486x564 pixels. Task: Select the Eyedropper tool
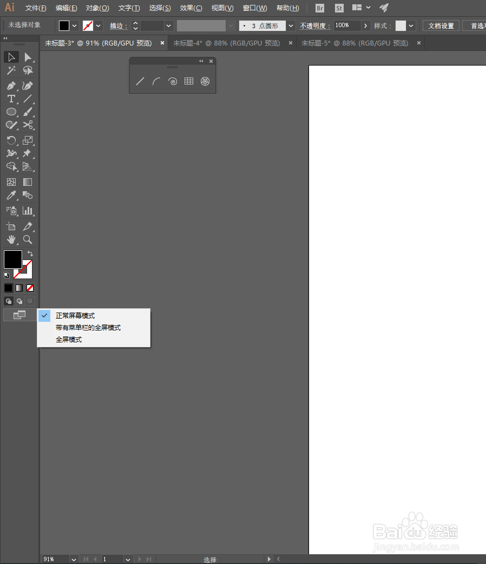coord(11,195)
